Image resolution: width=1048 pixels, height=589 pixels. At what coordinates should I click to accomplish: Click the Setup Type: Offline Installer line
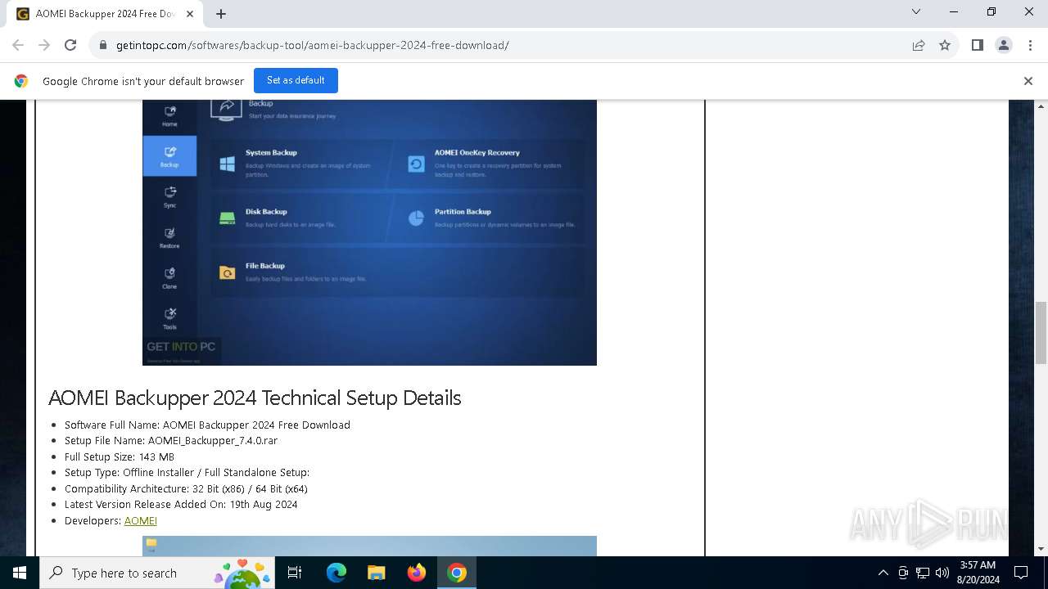187,472
